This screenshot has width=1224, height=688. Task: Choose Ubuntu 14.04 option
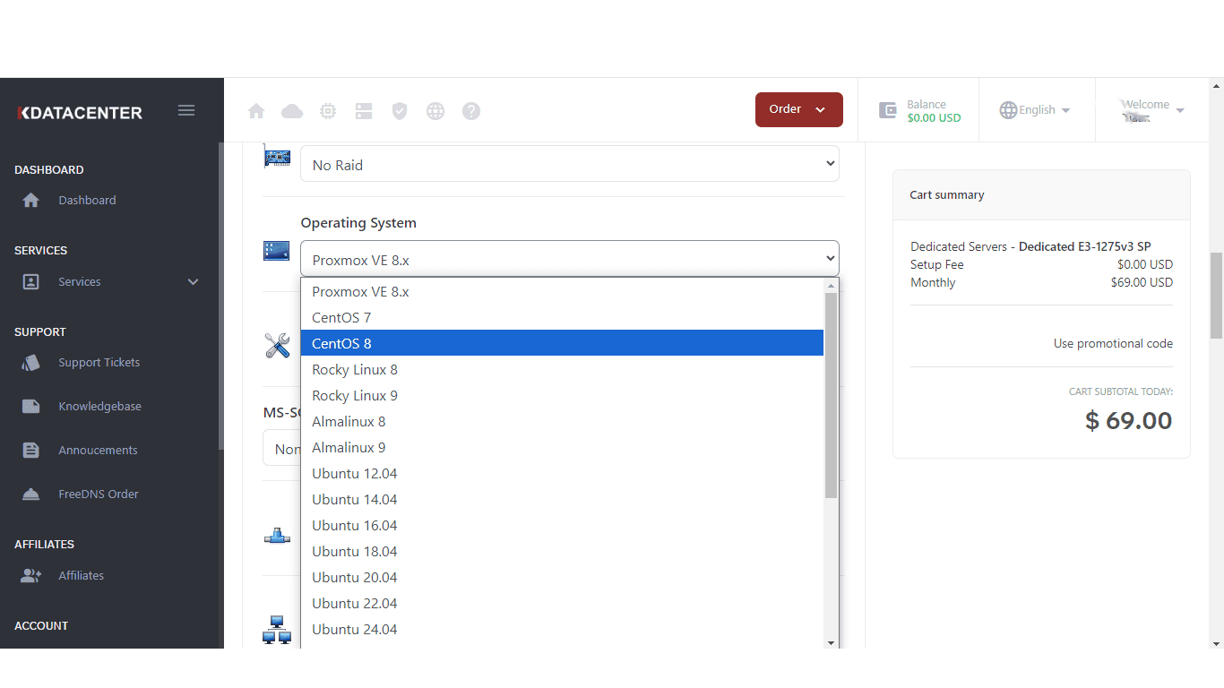tap(562, 500)
